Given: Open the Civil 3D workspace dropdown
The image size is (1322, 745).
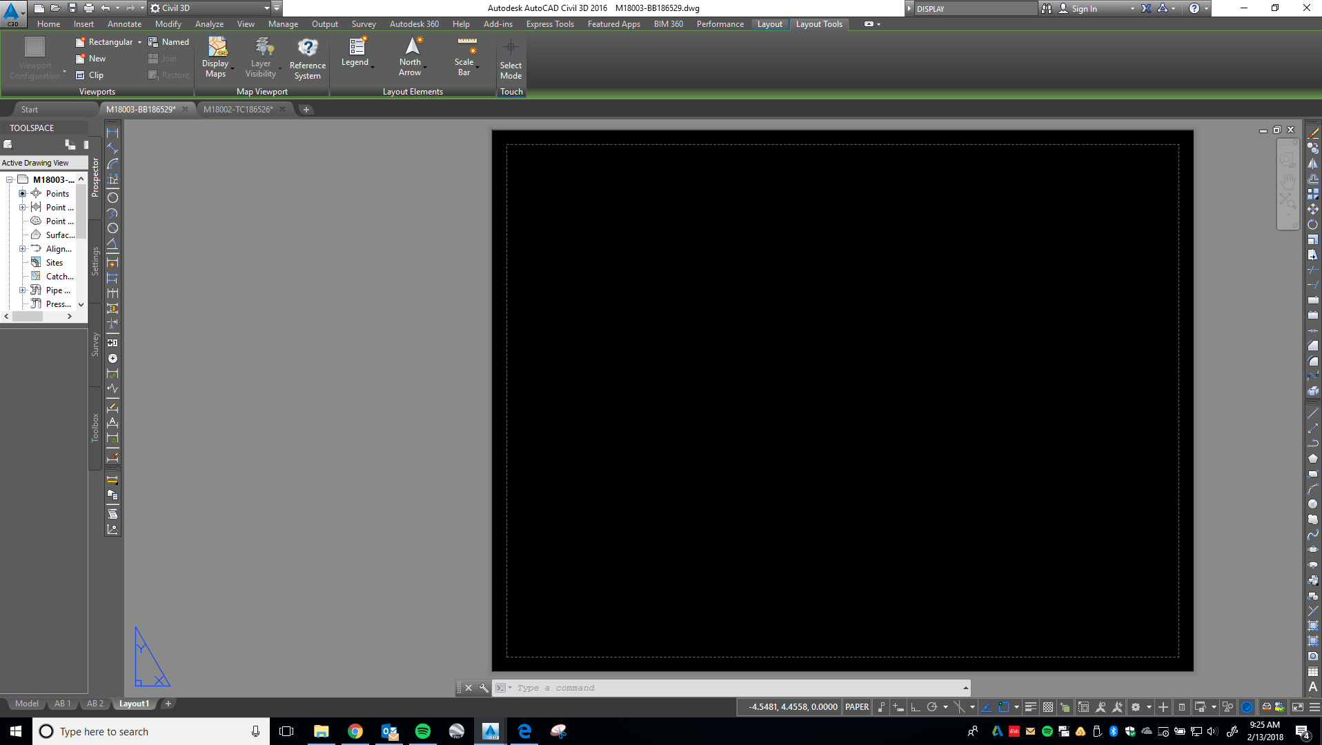Looking at the screenshot, I should click(x=210, y=8).
